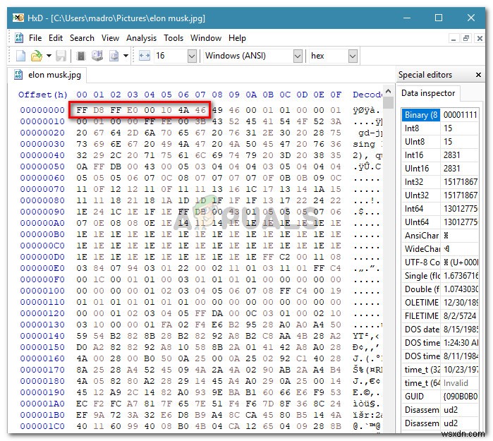Switch to the Data inspector tab
The width and height of the screenshot is (493, 441).
(x=428, y=93)
